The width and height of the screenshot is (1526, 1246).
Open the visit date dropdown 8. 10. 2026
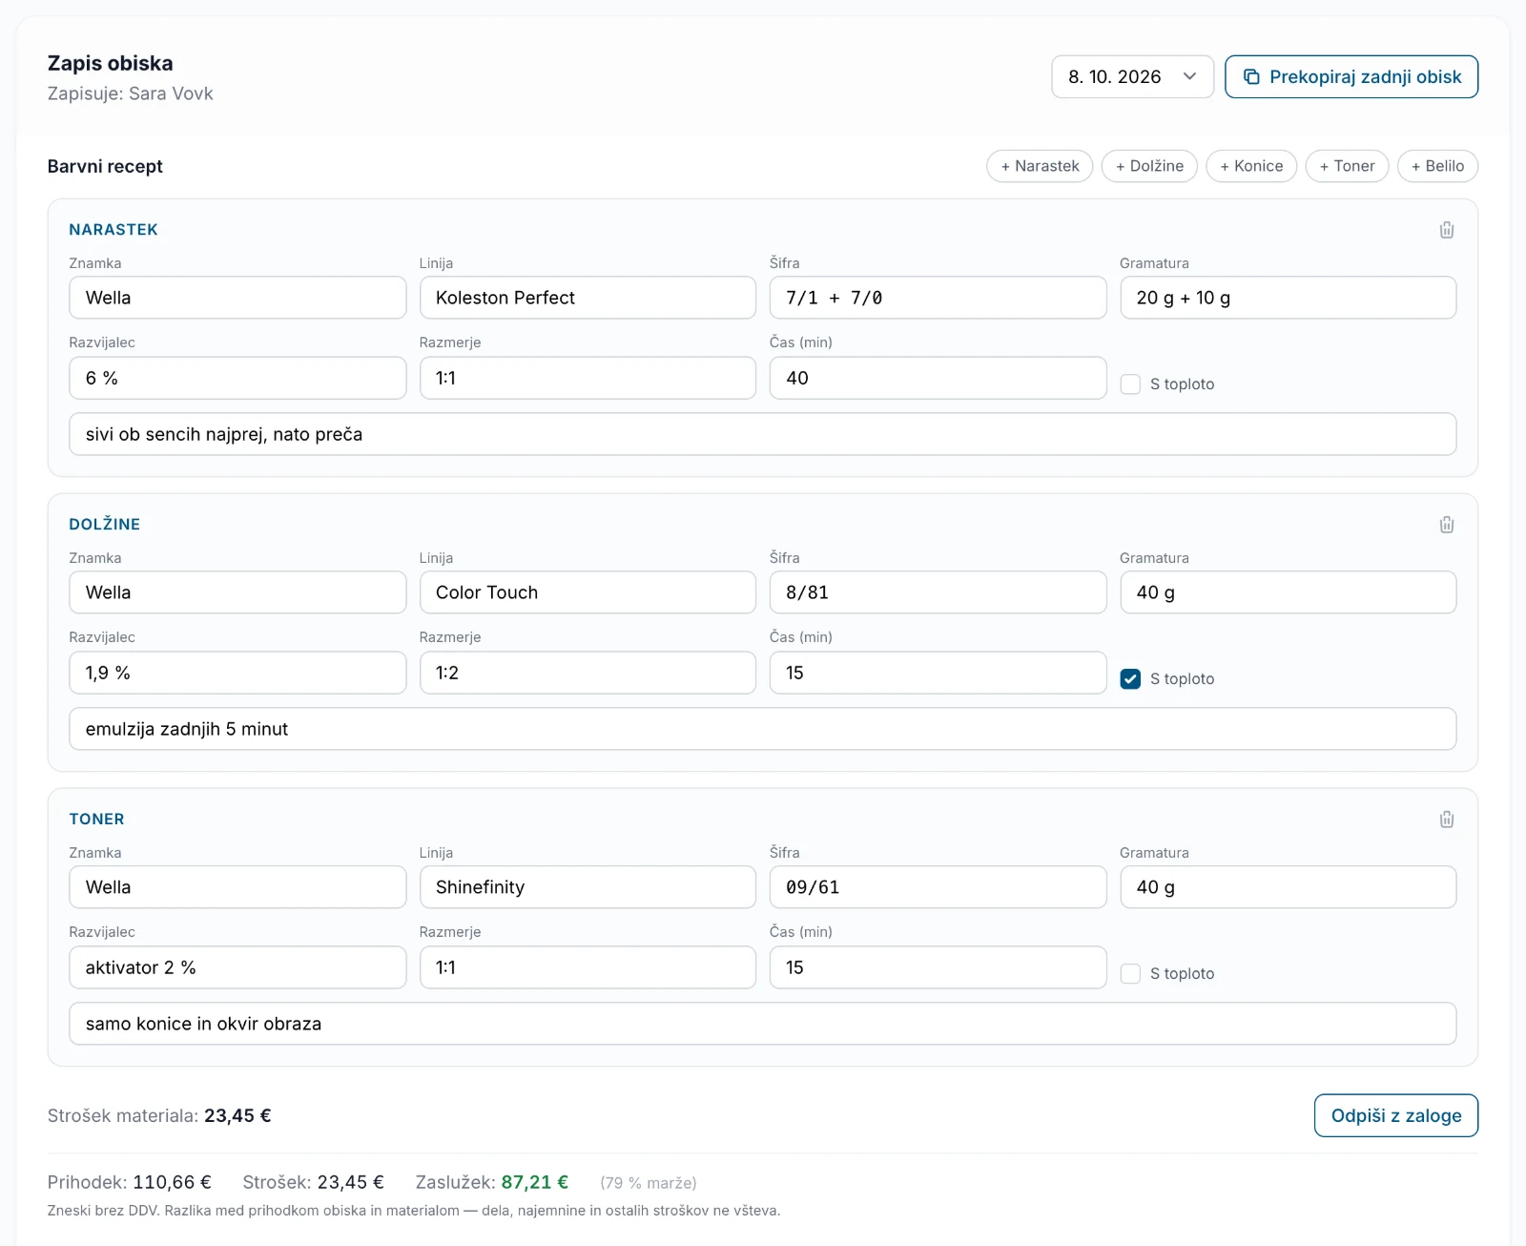click(1132, 77)
